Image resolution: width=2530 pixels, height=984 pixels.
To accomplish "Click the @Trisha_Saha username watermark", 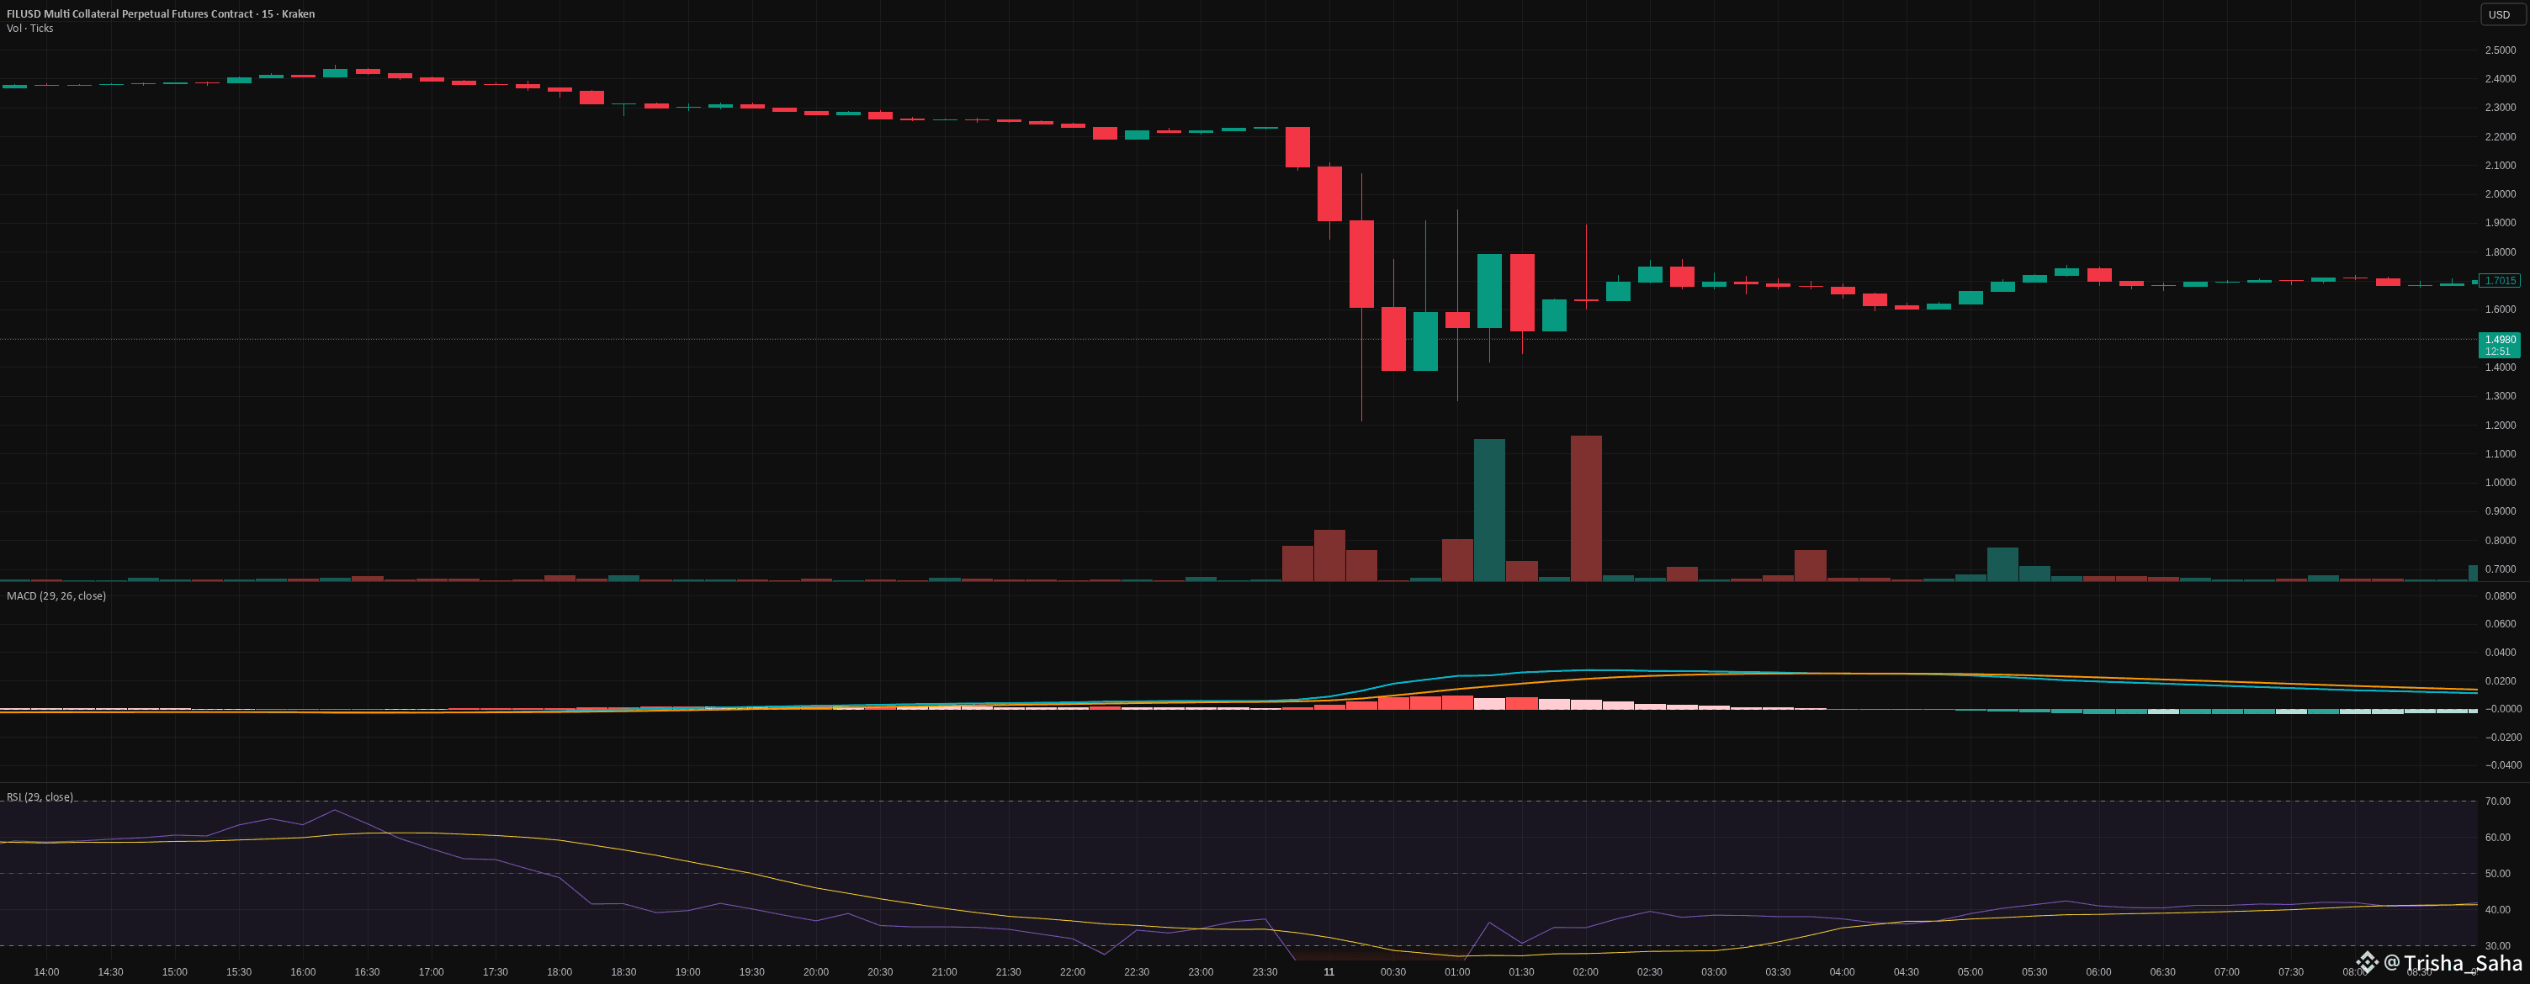I will 2453,962.
